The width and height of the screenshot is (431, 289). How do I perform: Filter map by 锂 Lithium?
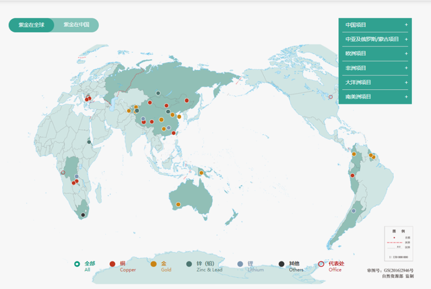(251, 266)
